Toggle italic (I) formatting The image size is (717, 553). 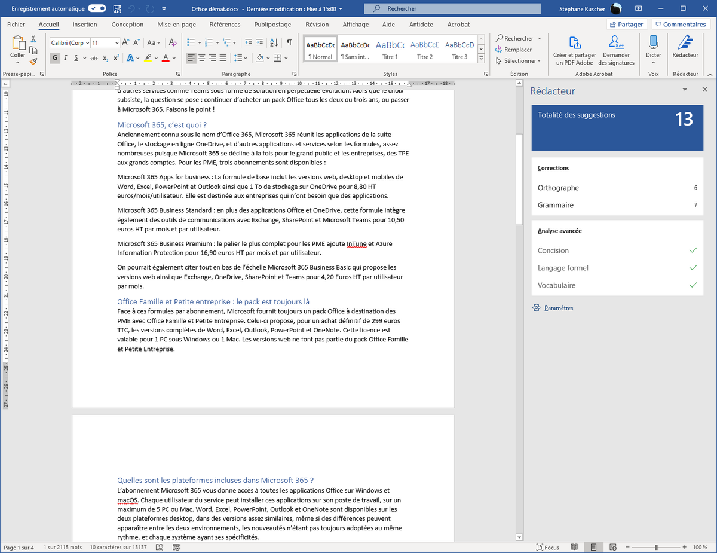66,58
